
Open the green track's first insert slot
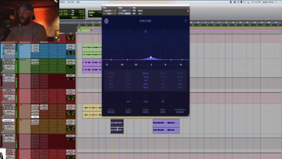(x=35, y=61)
